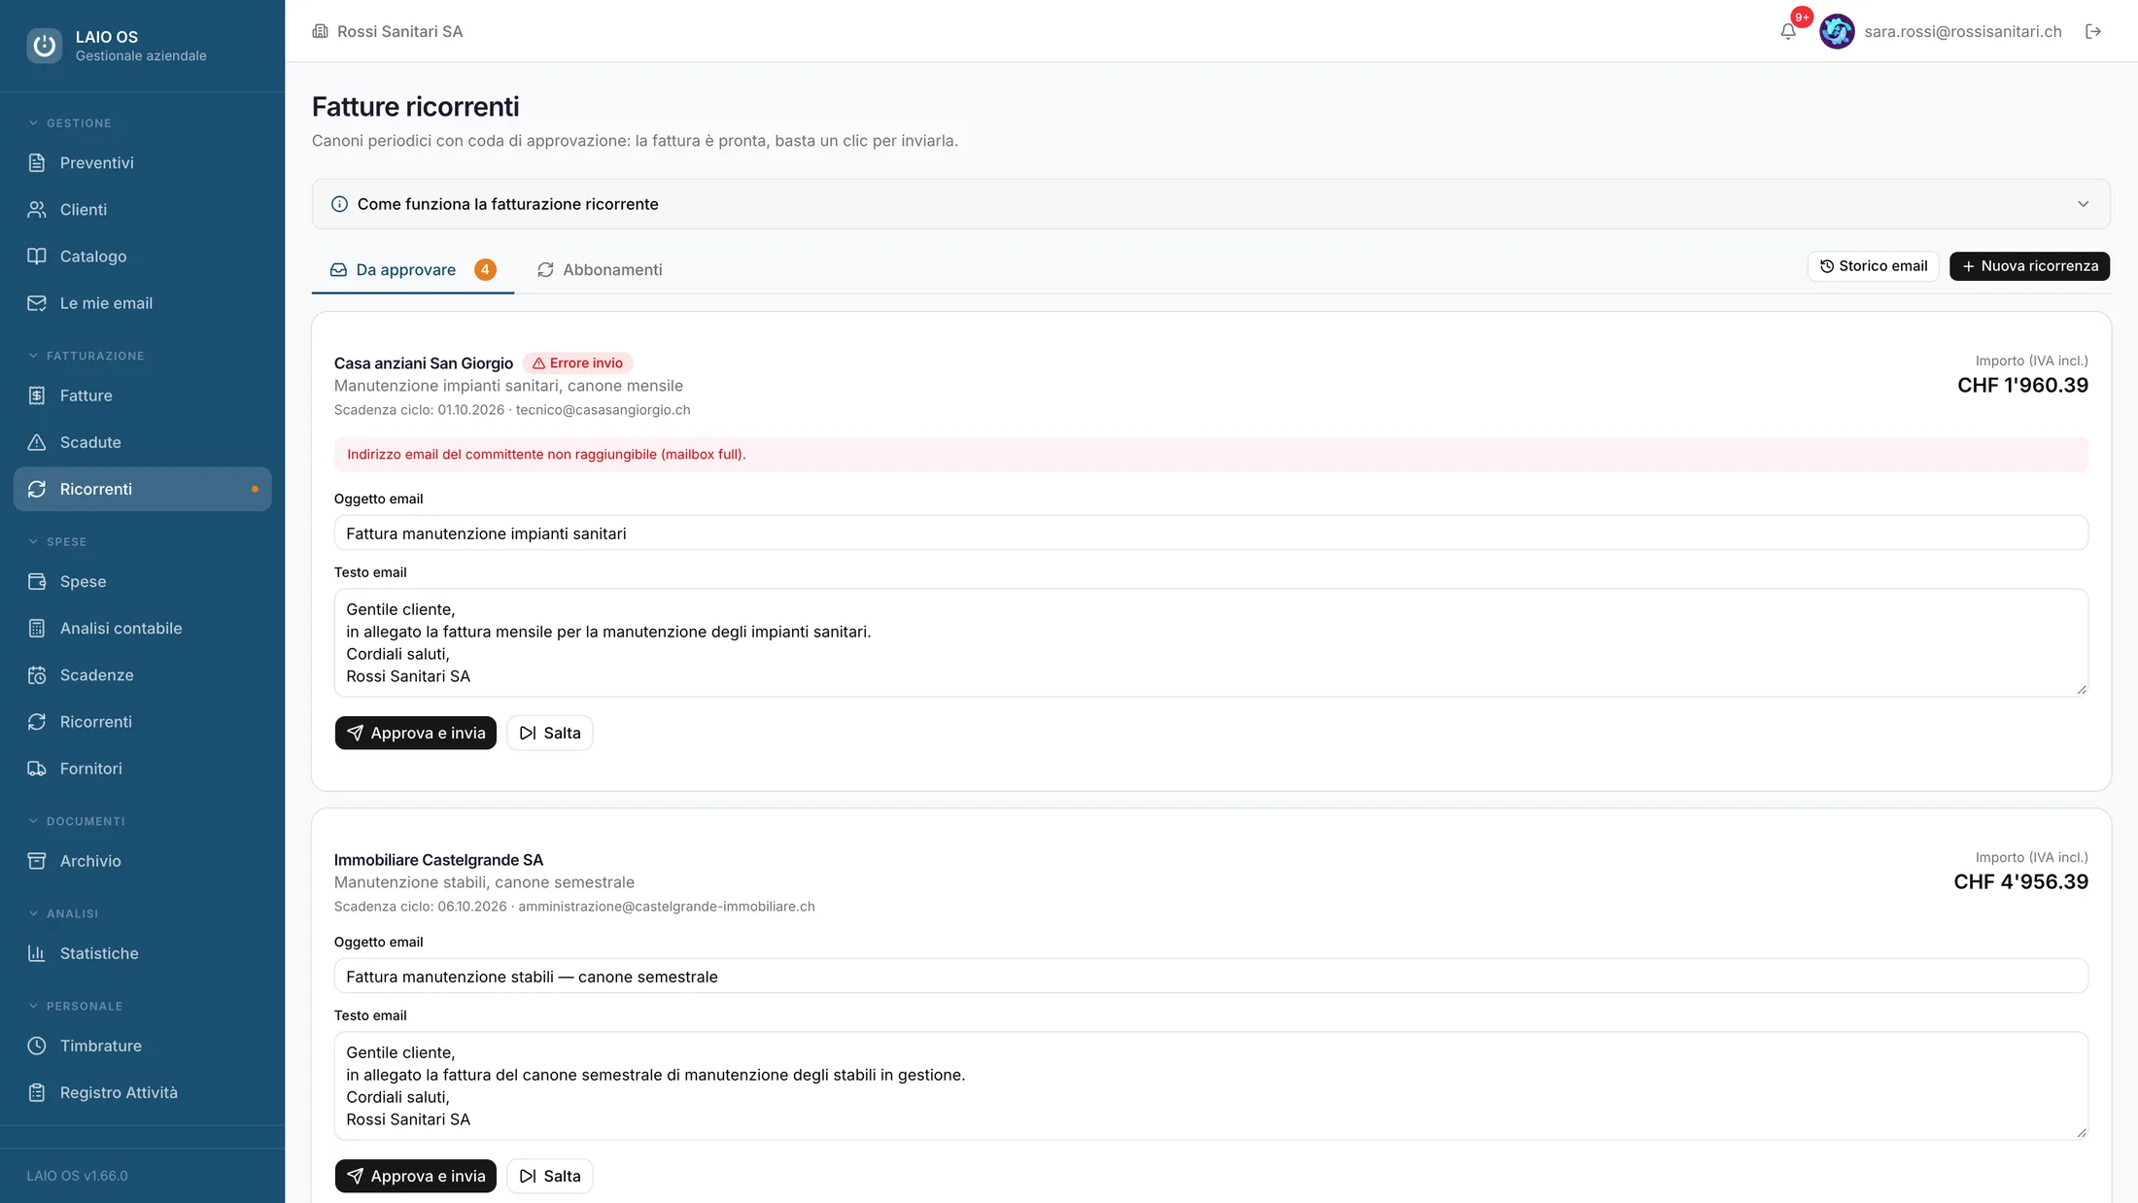
Task: Open Analisi contabile calculator icon
Action: 37,628
